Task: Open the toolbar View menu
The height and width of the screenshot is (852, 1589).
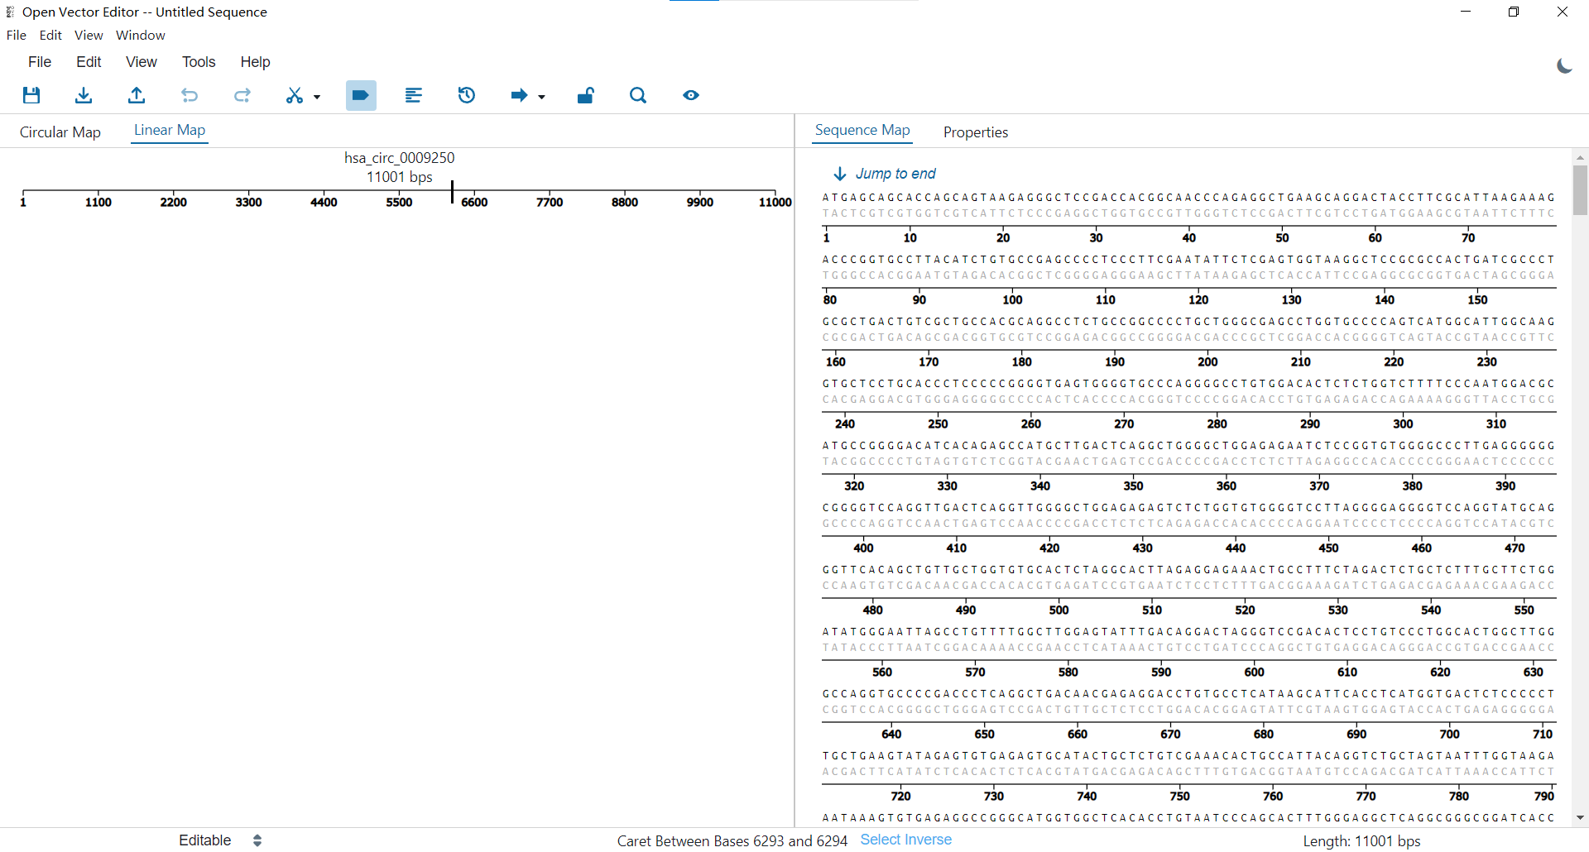Action: (142, 62)
